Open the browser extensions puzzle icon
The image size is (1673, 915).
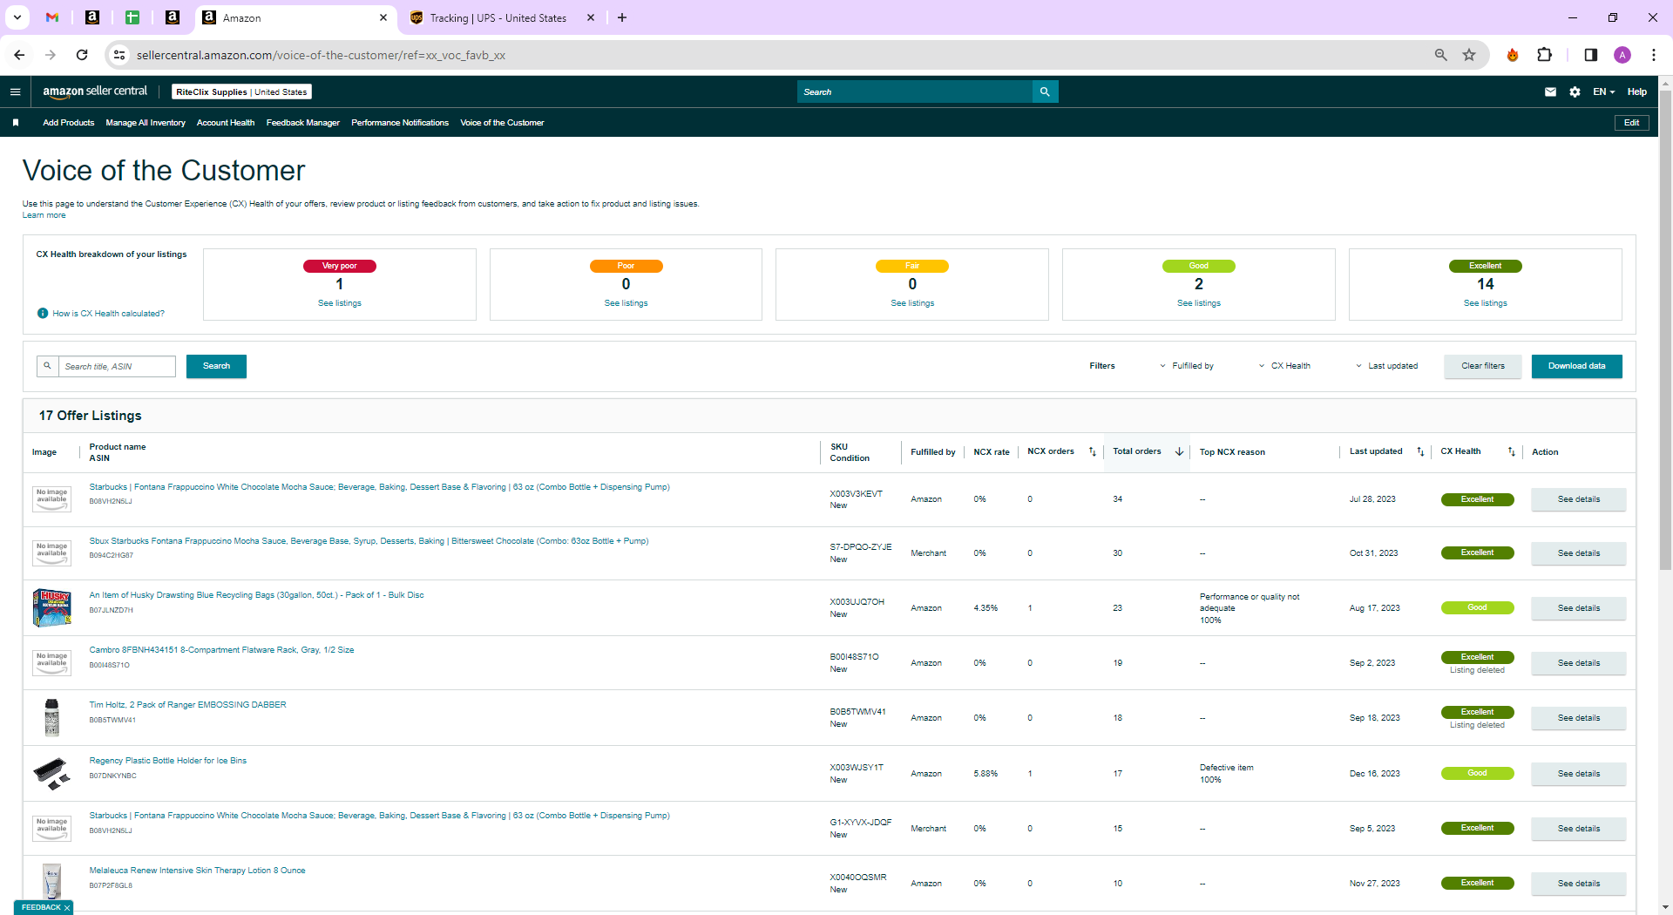[x=1544, y=55]
